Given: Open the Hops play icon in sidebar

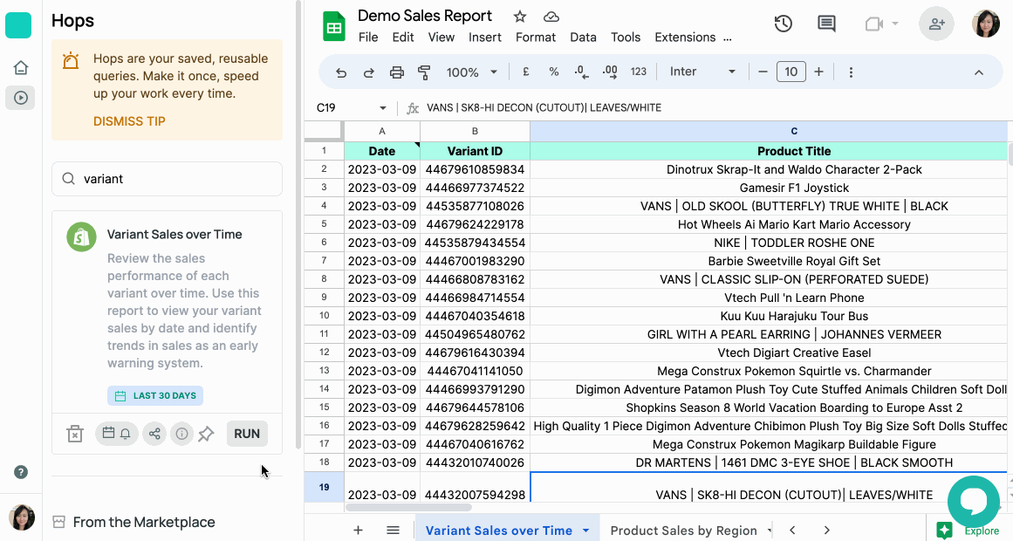Looking at the screenshot, I should click(x=21, y=98).
